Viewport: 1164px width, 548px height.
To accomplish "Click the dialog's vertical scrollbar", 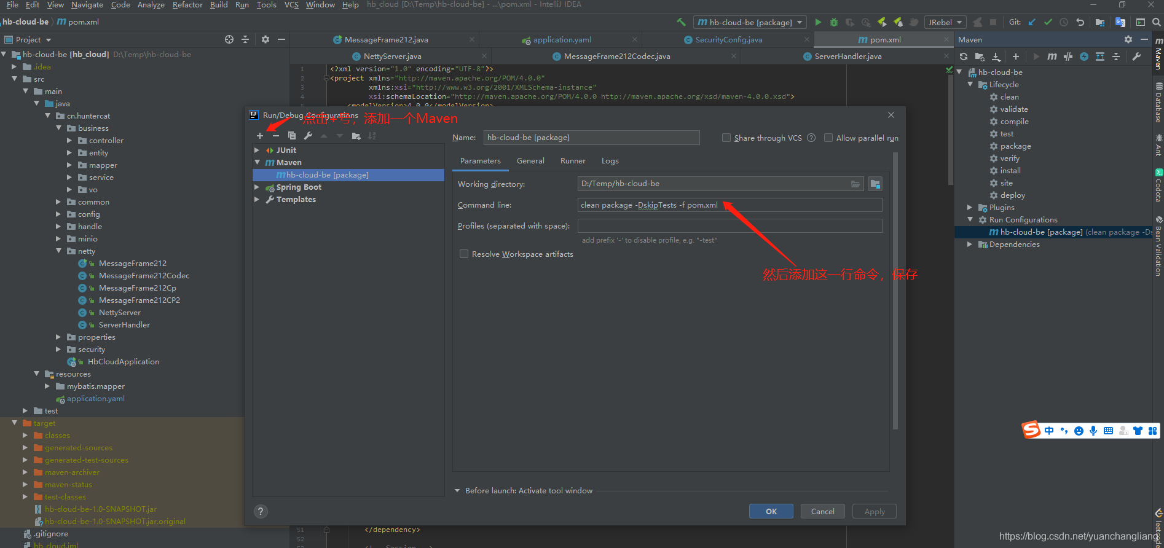I will 895,292.
